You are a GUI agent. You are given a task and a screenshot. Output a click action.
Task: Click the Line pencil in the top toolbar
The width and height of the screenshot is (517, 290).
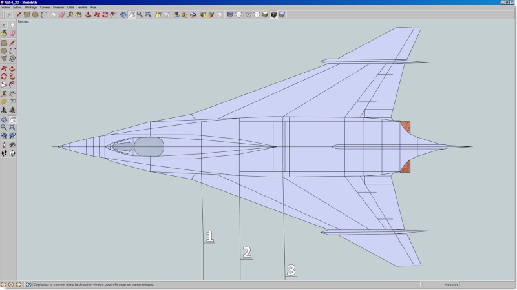point(19,14)
